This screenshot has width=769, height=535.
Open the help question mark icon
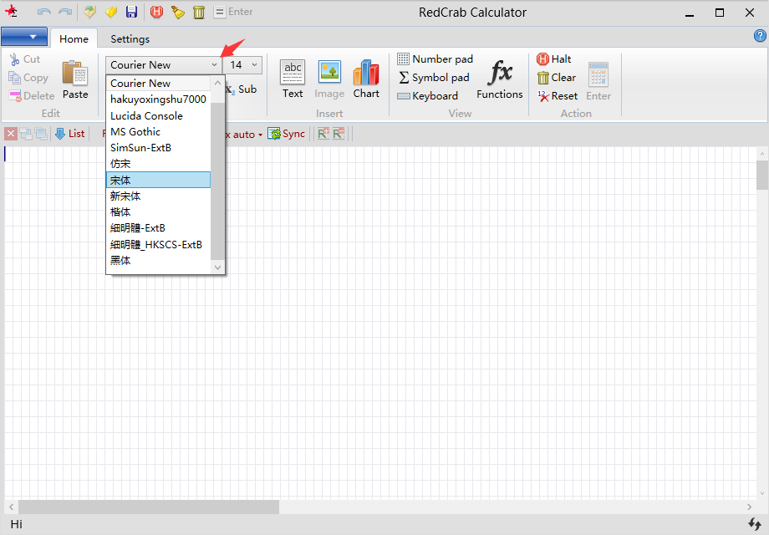760,36
